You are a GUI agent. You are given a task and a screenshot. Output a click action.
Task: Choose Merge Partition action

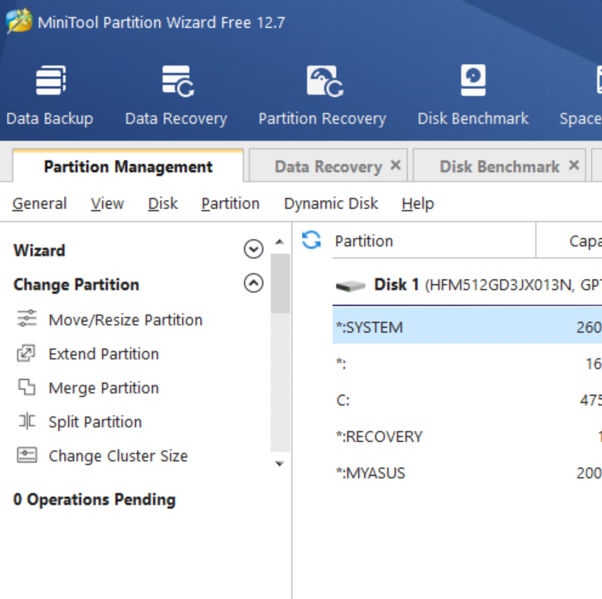(104, 388)
